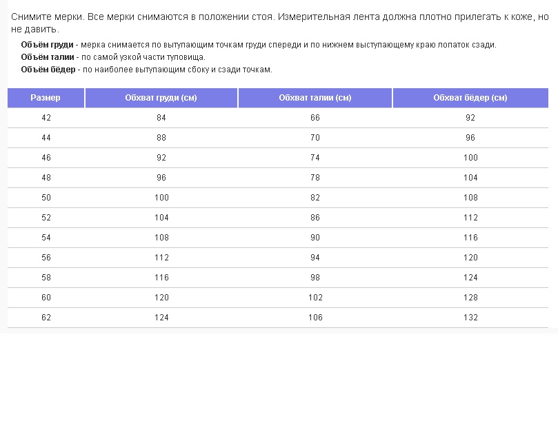Select size 42 in the Размер column

click(46, 118)
